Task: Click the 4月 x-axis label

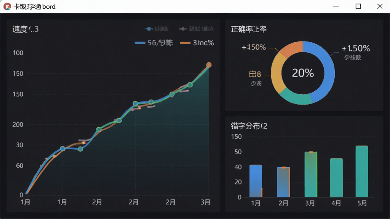Action: point(336,203)
